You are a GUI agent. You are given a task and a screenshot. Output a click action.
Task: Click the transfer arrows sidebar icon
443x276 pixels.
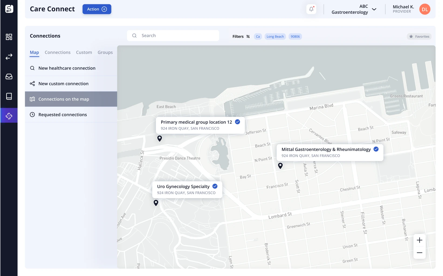click(9, 57)
